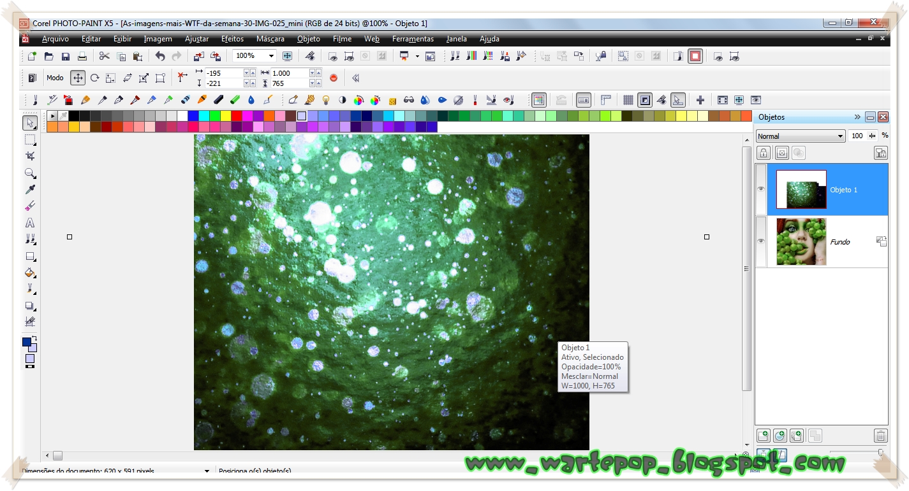Click the new lens icon in Objetos panel
Image resolution: width=909 pixels, height=491 pixels.
780,436
